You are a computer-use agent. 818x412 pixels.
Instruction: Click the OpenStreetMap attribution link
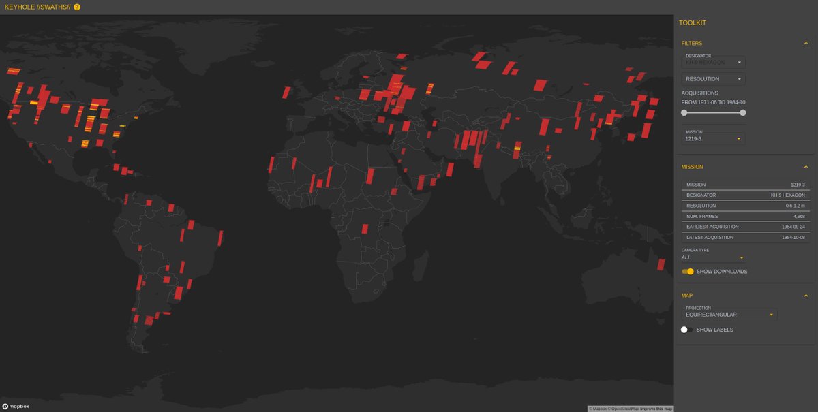623,409
